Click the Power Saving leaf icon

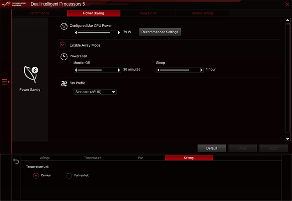point(31,75)
